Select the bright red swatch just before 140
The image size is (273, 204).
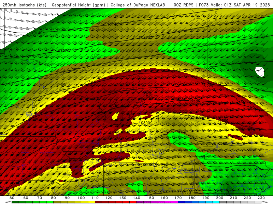pyautogui.click(x=133, y=202)
